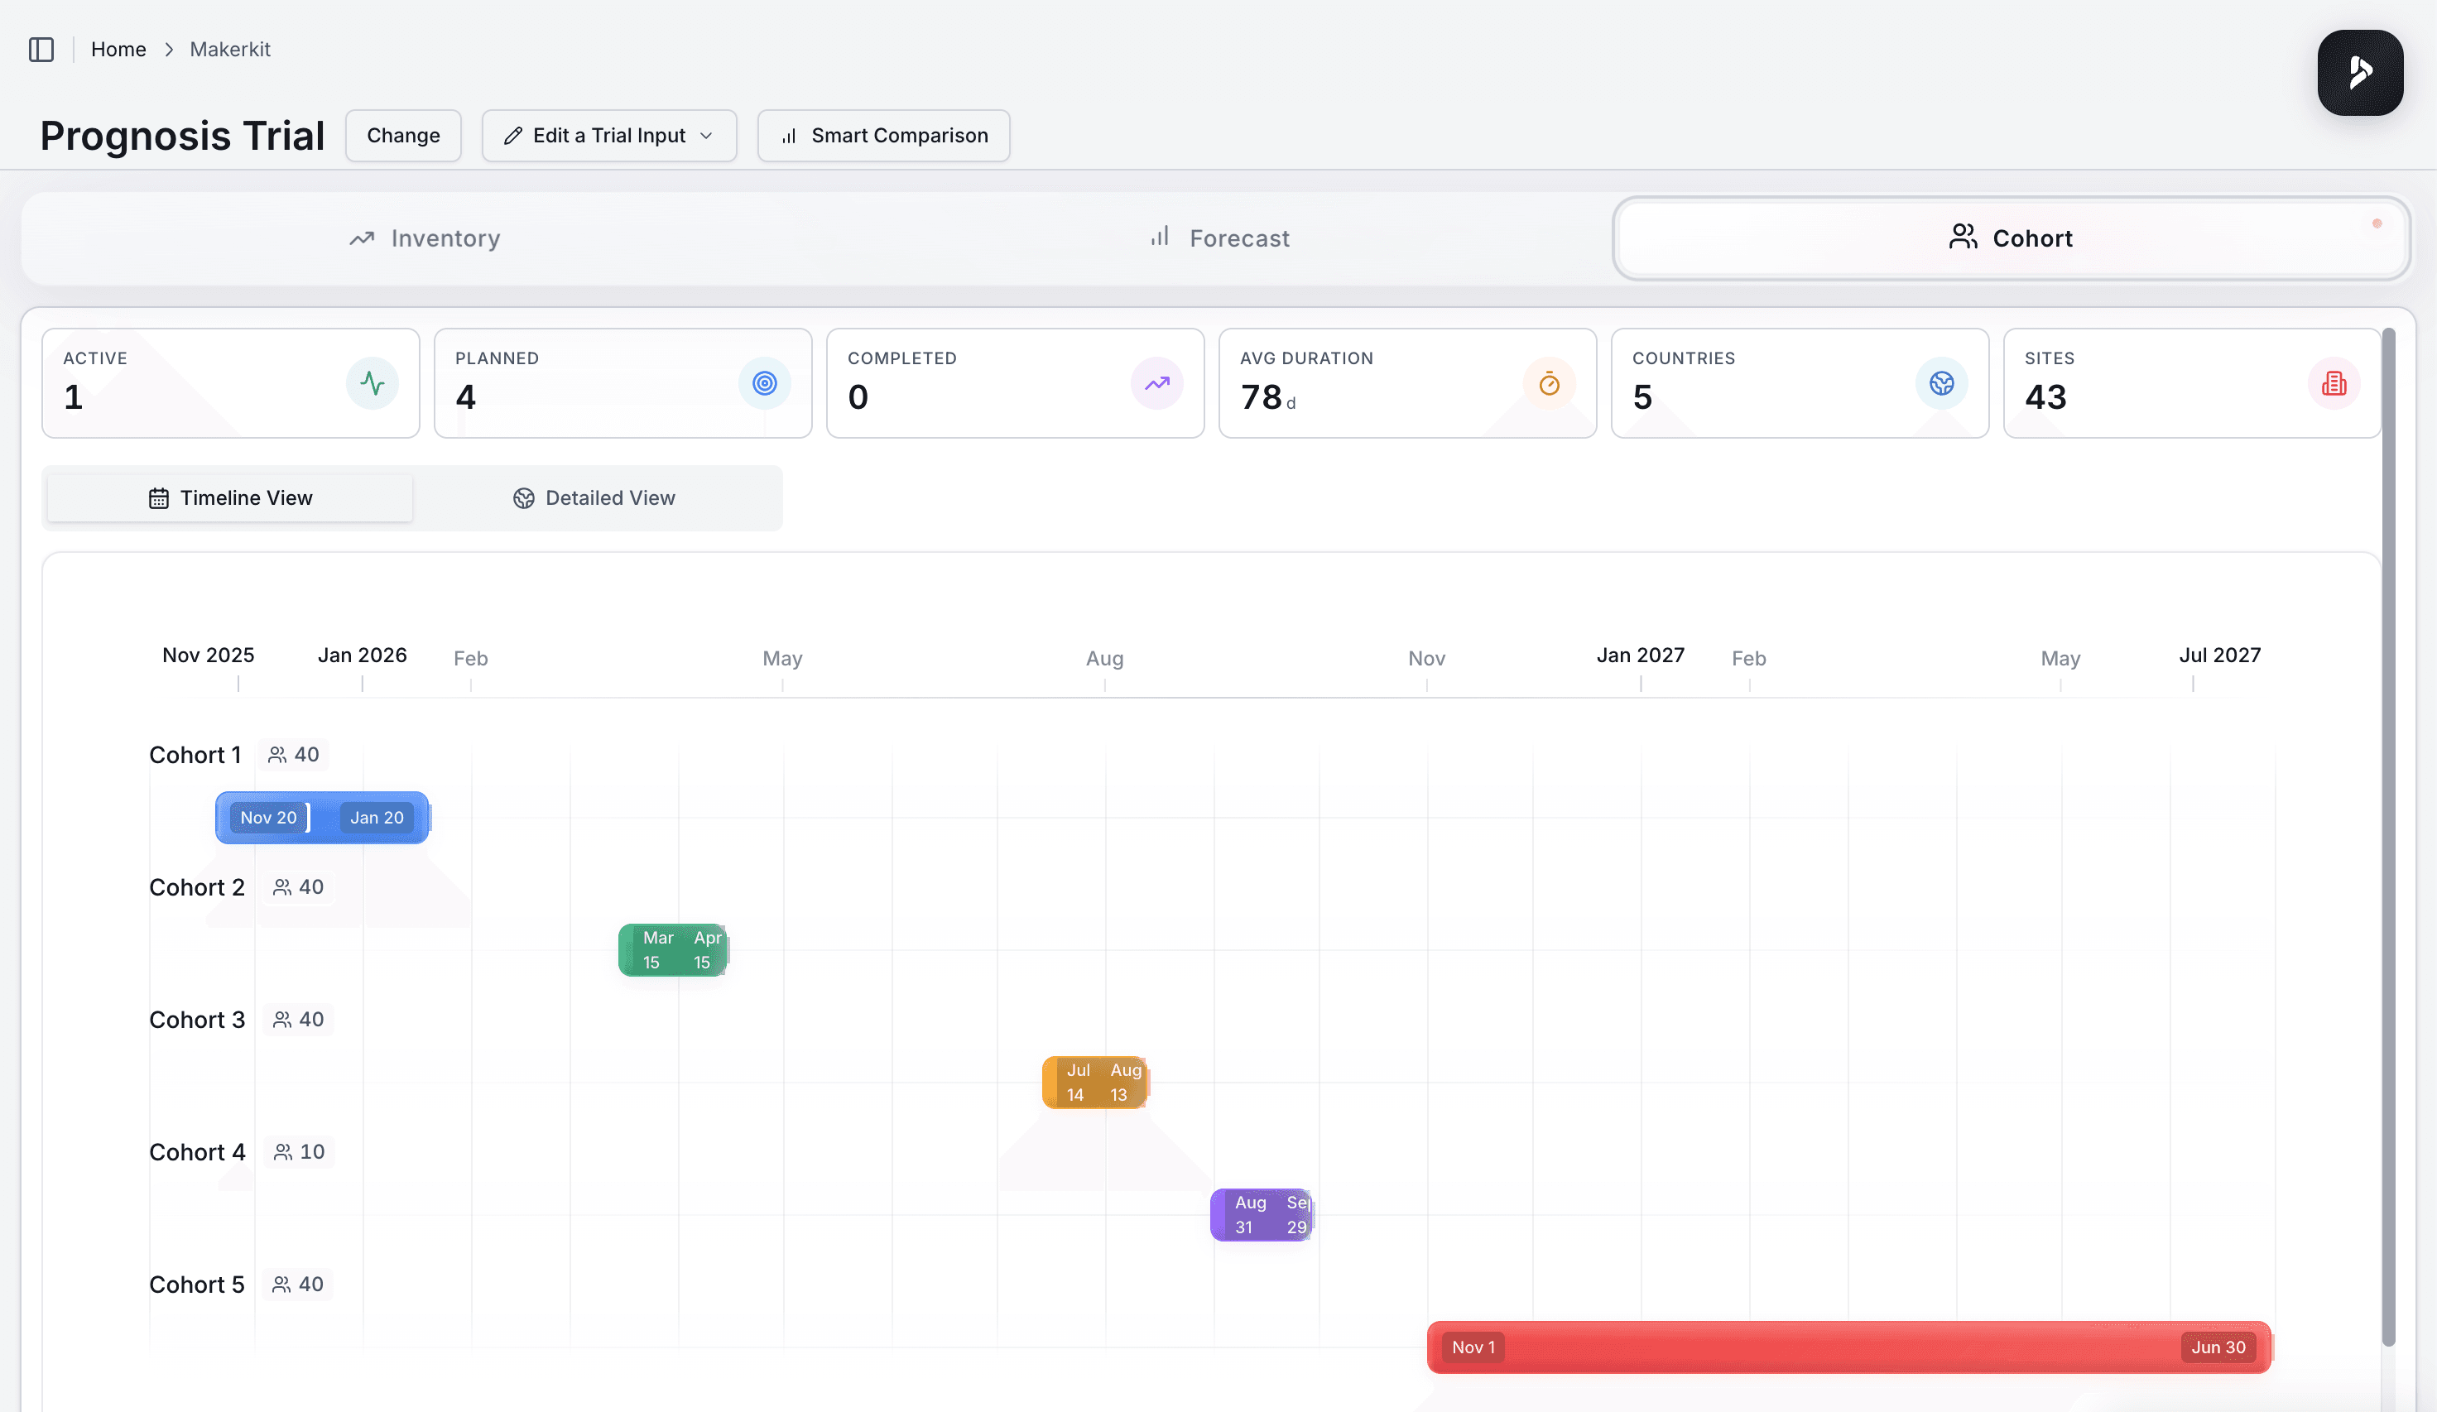Toggle the sidebar panel icon
2437x1412 pixels.
(x=41, y=50)
